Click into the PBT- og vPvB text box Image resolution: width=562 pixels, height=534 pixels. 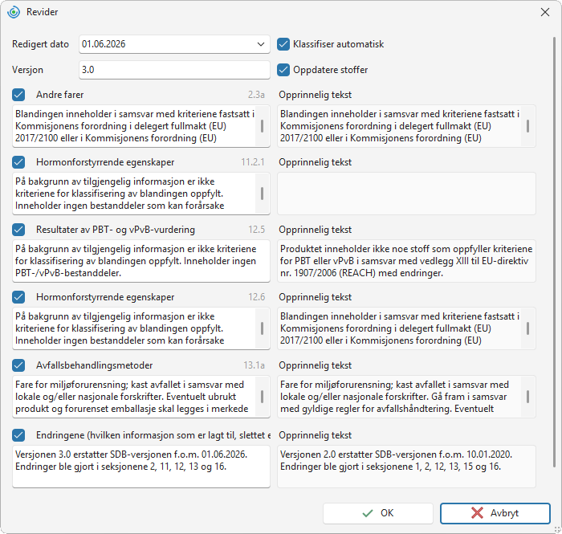point(141,261)
